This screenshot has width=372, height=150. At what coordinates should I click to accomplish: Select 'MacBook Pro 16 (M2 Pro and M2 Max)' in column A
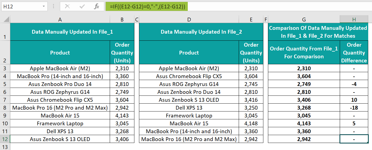point(60,108)
